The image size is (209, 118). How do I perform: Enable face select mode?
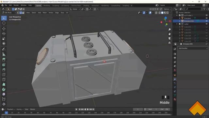(x=23, y=13)
